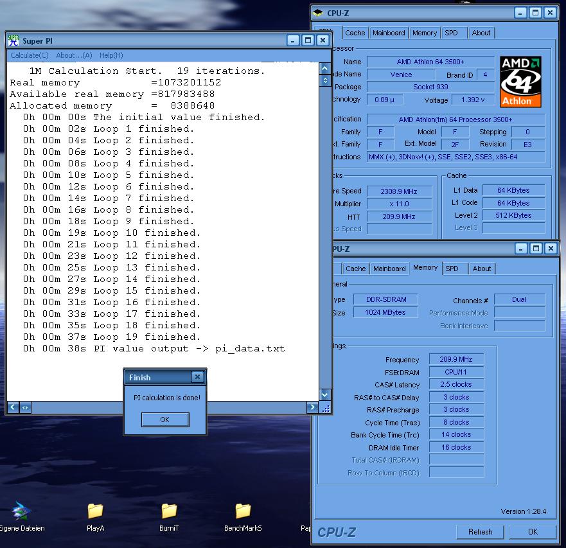Click the line 'Loop 19 finished.'
Screen dimensions: 566x548
click(x=112, y=337)
